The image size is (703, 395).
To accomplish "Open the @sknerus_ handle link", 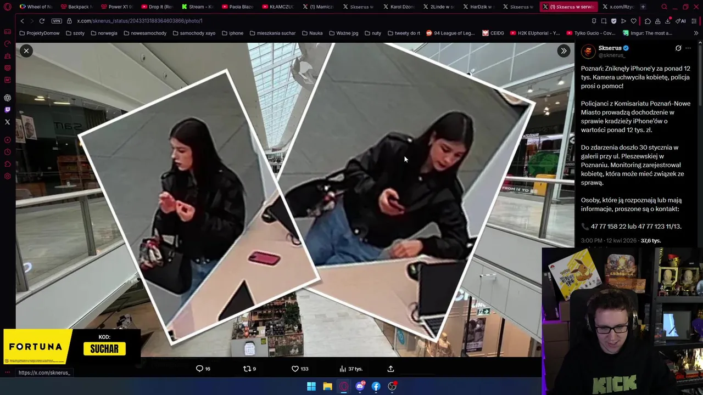I will [612, 55].
